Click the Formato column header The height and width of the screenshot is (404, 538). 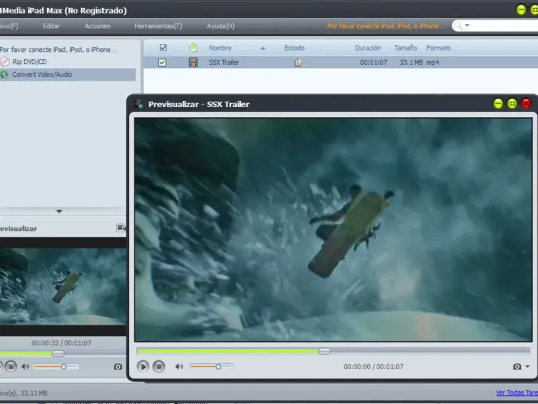tap(438, 48)
